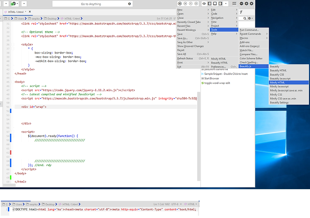Select Revert in the file menu
Screen dimensions: 310x218
point(193,50)
